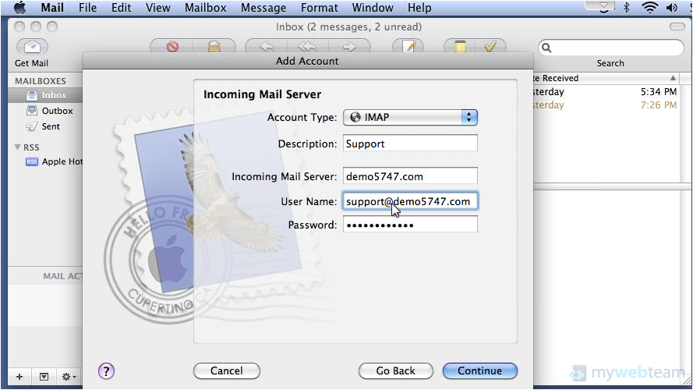Screen dimensions: 693x390
Task: Toggle the mail activity panel button
Action: tap(44, 377)
